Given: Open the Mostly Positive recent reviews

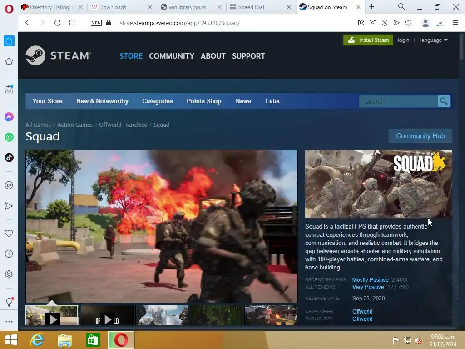Looking at the screenshot, I should pyautogui.click(x=371, y=280).
